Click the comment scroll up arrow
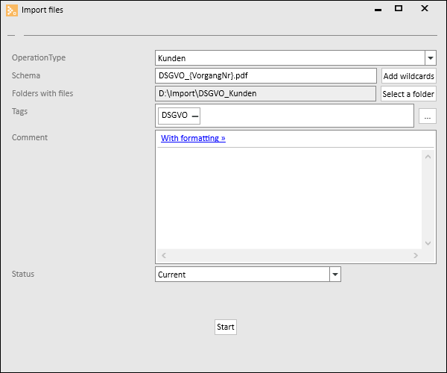Viewport: 447px width, 373px height. pos(428,157)
